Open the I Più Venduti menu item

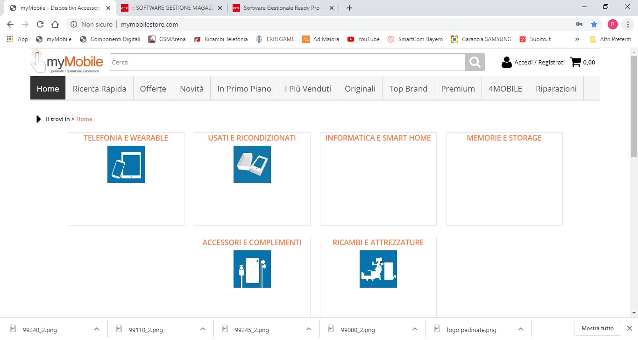[308, 88]
